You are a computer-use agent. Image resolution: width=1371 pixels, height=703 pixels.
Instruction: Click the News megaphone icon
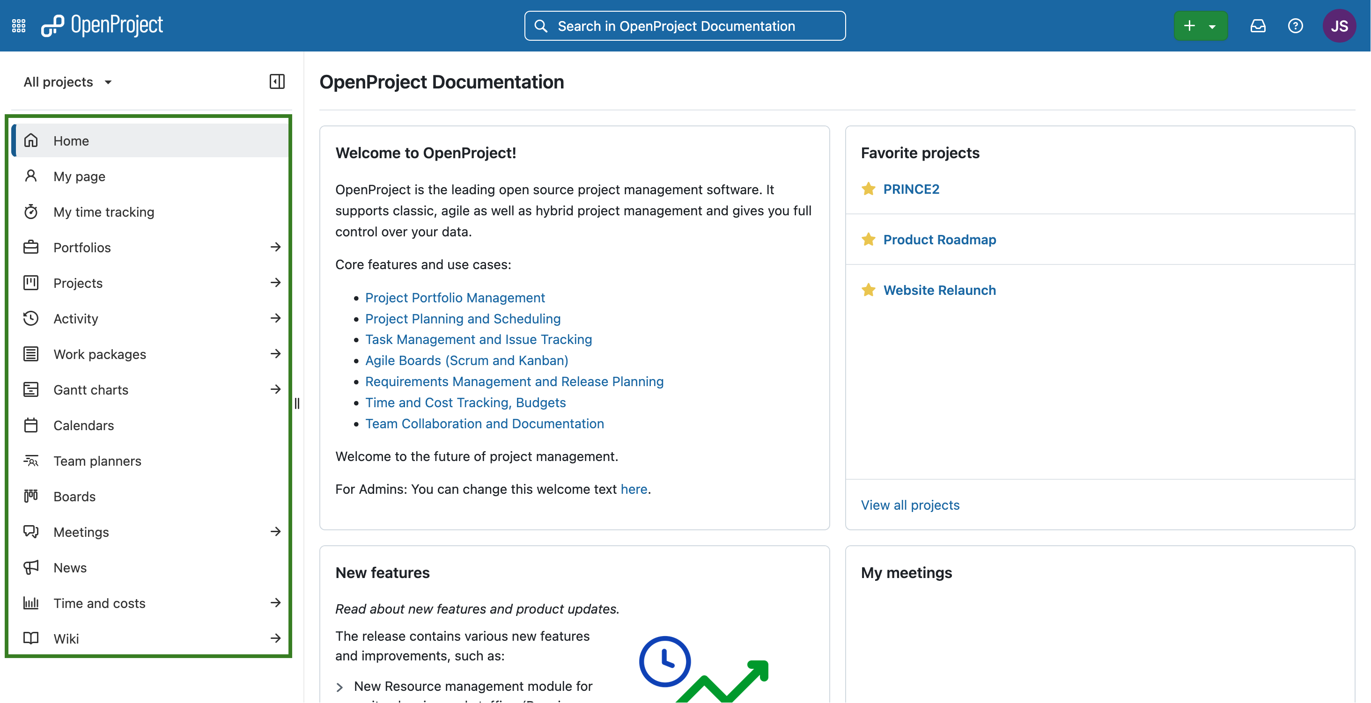(31, 567)
